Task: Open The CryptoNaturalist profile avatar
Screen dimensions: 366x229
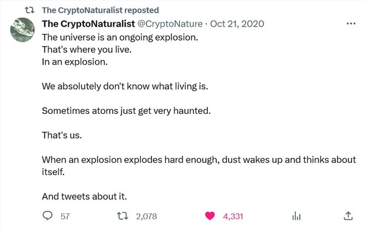Action: click(22, 30)
